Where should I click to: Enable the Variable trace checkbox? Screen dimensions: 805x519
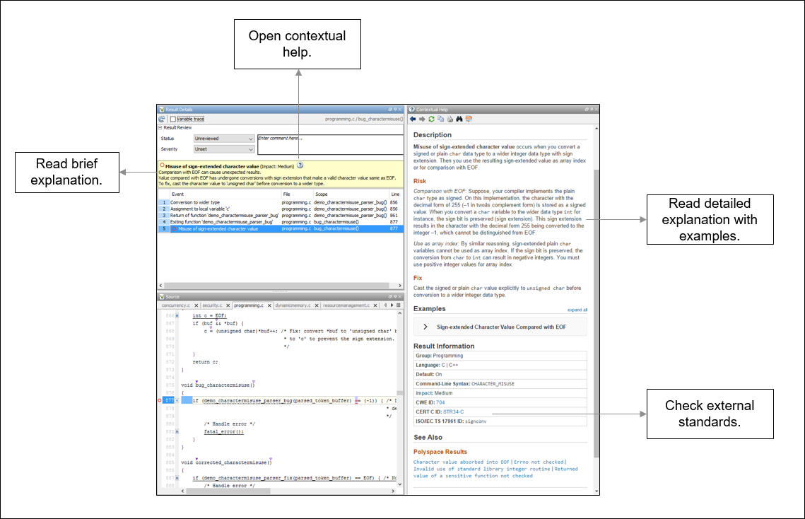click(x=173, y=119)
